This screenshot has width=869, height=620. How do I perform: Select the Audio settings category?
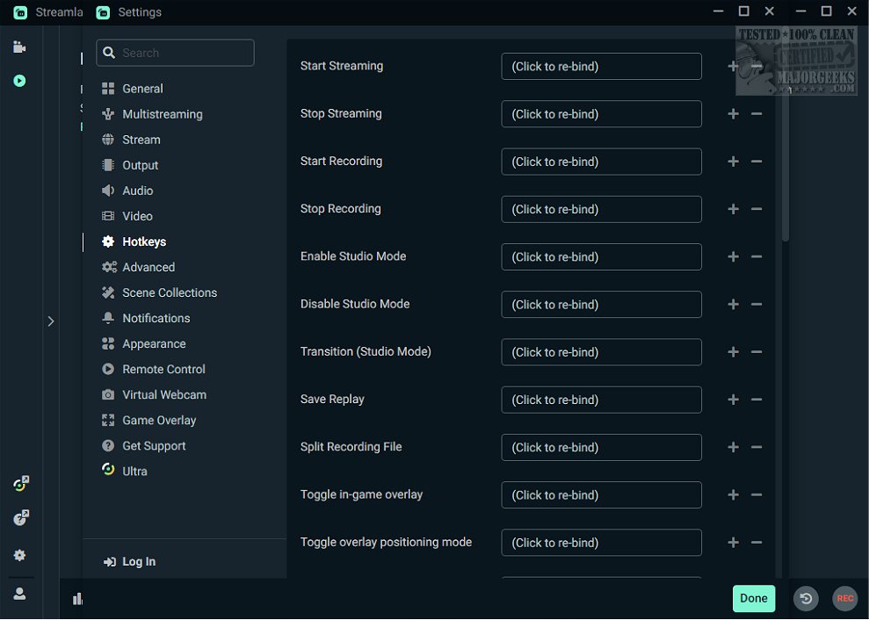[137, 191]
